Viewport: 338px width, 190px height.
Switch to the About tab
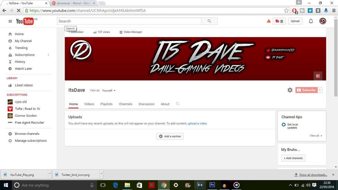coord(165,104)
